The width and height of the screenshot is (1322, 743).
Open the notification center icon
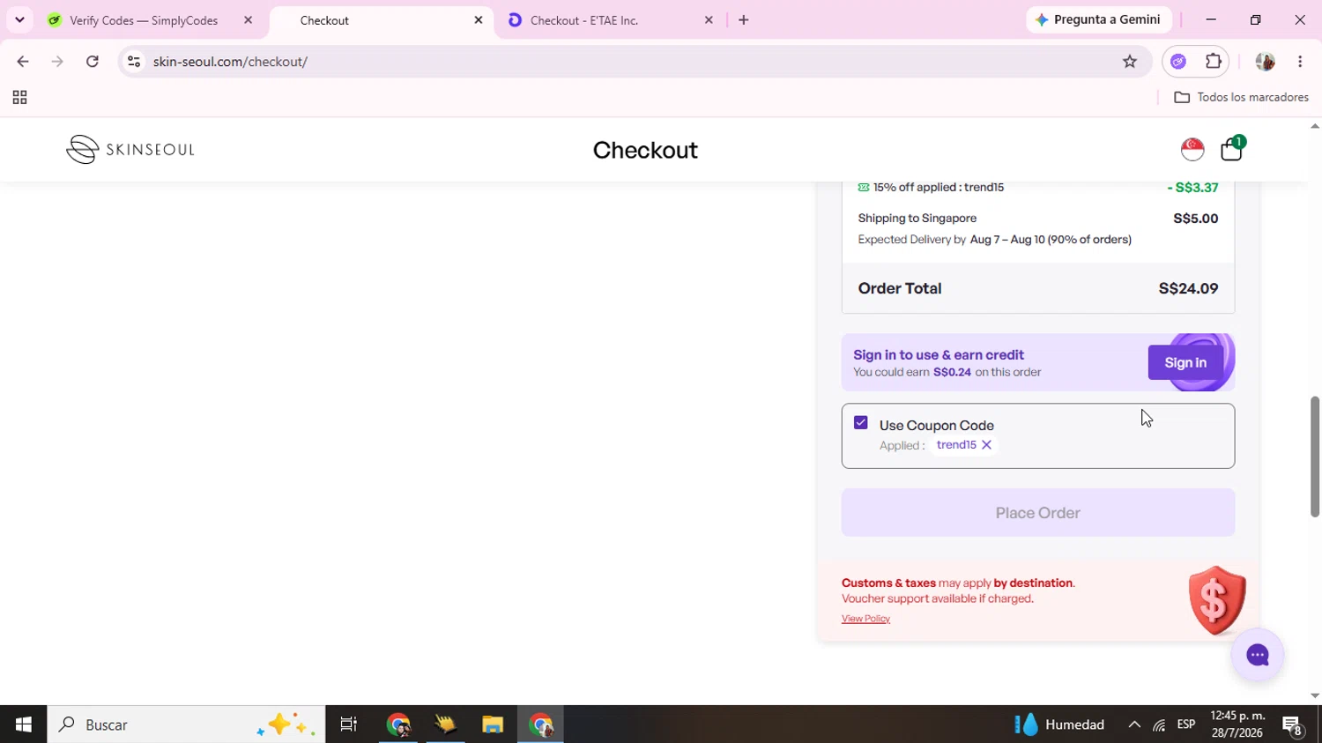coord(1293,725)
